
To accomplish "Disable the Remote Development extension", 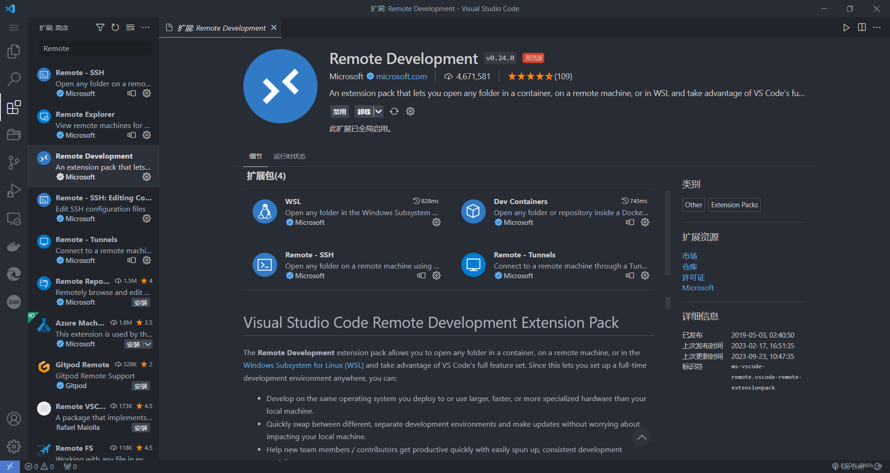I will [339, 111].
